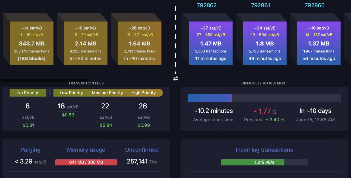Viewport: 351px width, 178px height.
Task: Select the Low Priority fee tab
Action: pyautogui.click(x=71, y=93)
